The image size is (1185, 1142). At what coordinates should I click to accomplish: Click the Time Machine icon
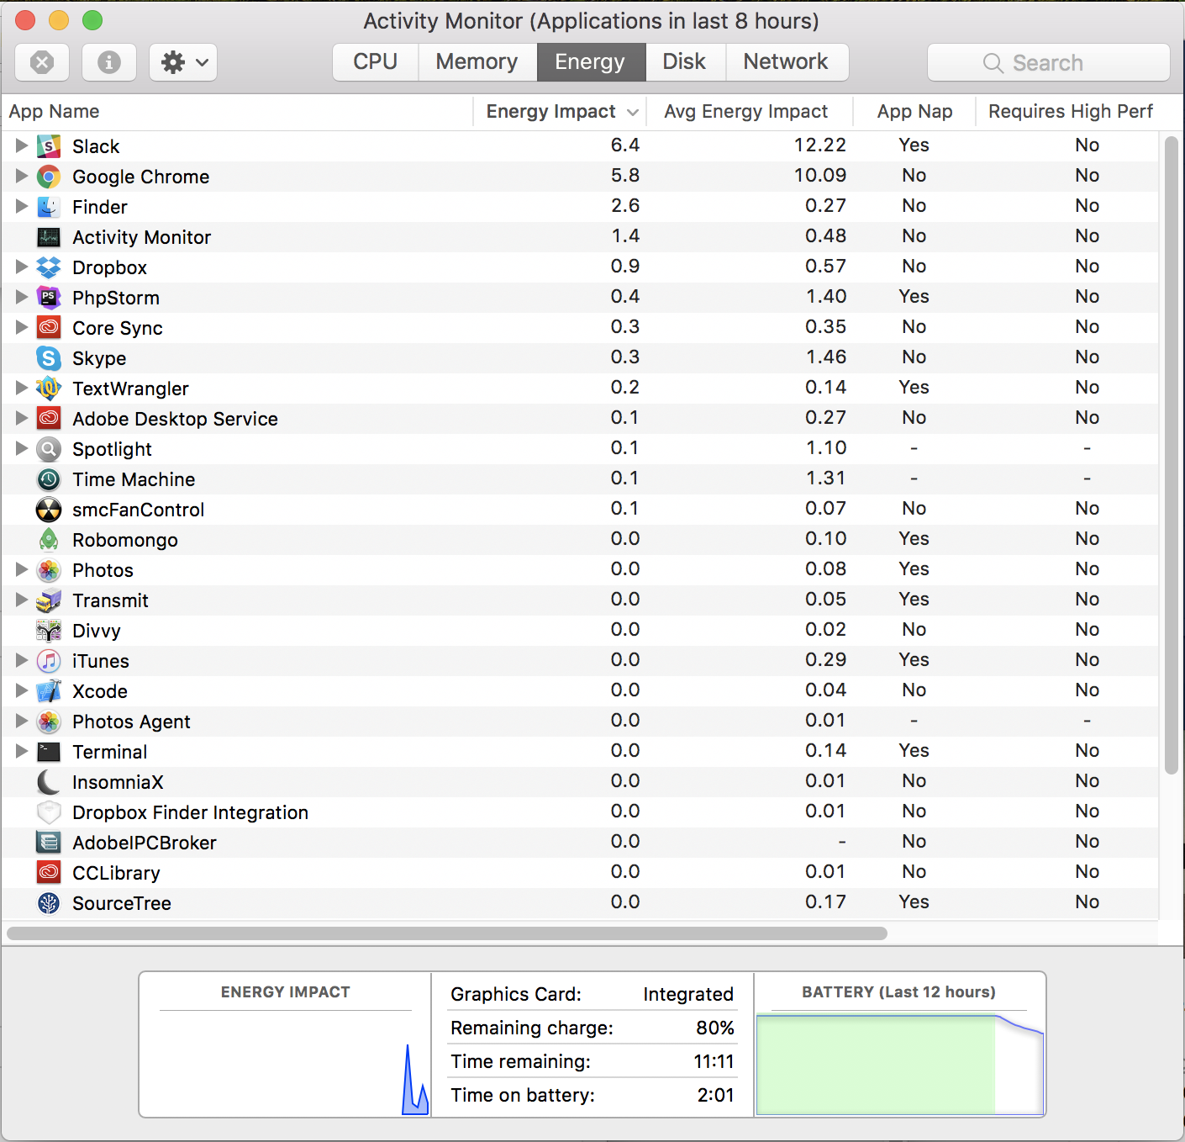coord(49,479)
